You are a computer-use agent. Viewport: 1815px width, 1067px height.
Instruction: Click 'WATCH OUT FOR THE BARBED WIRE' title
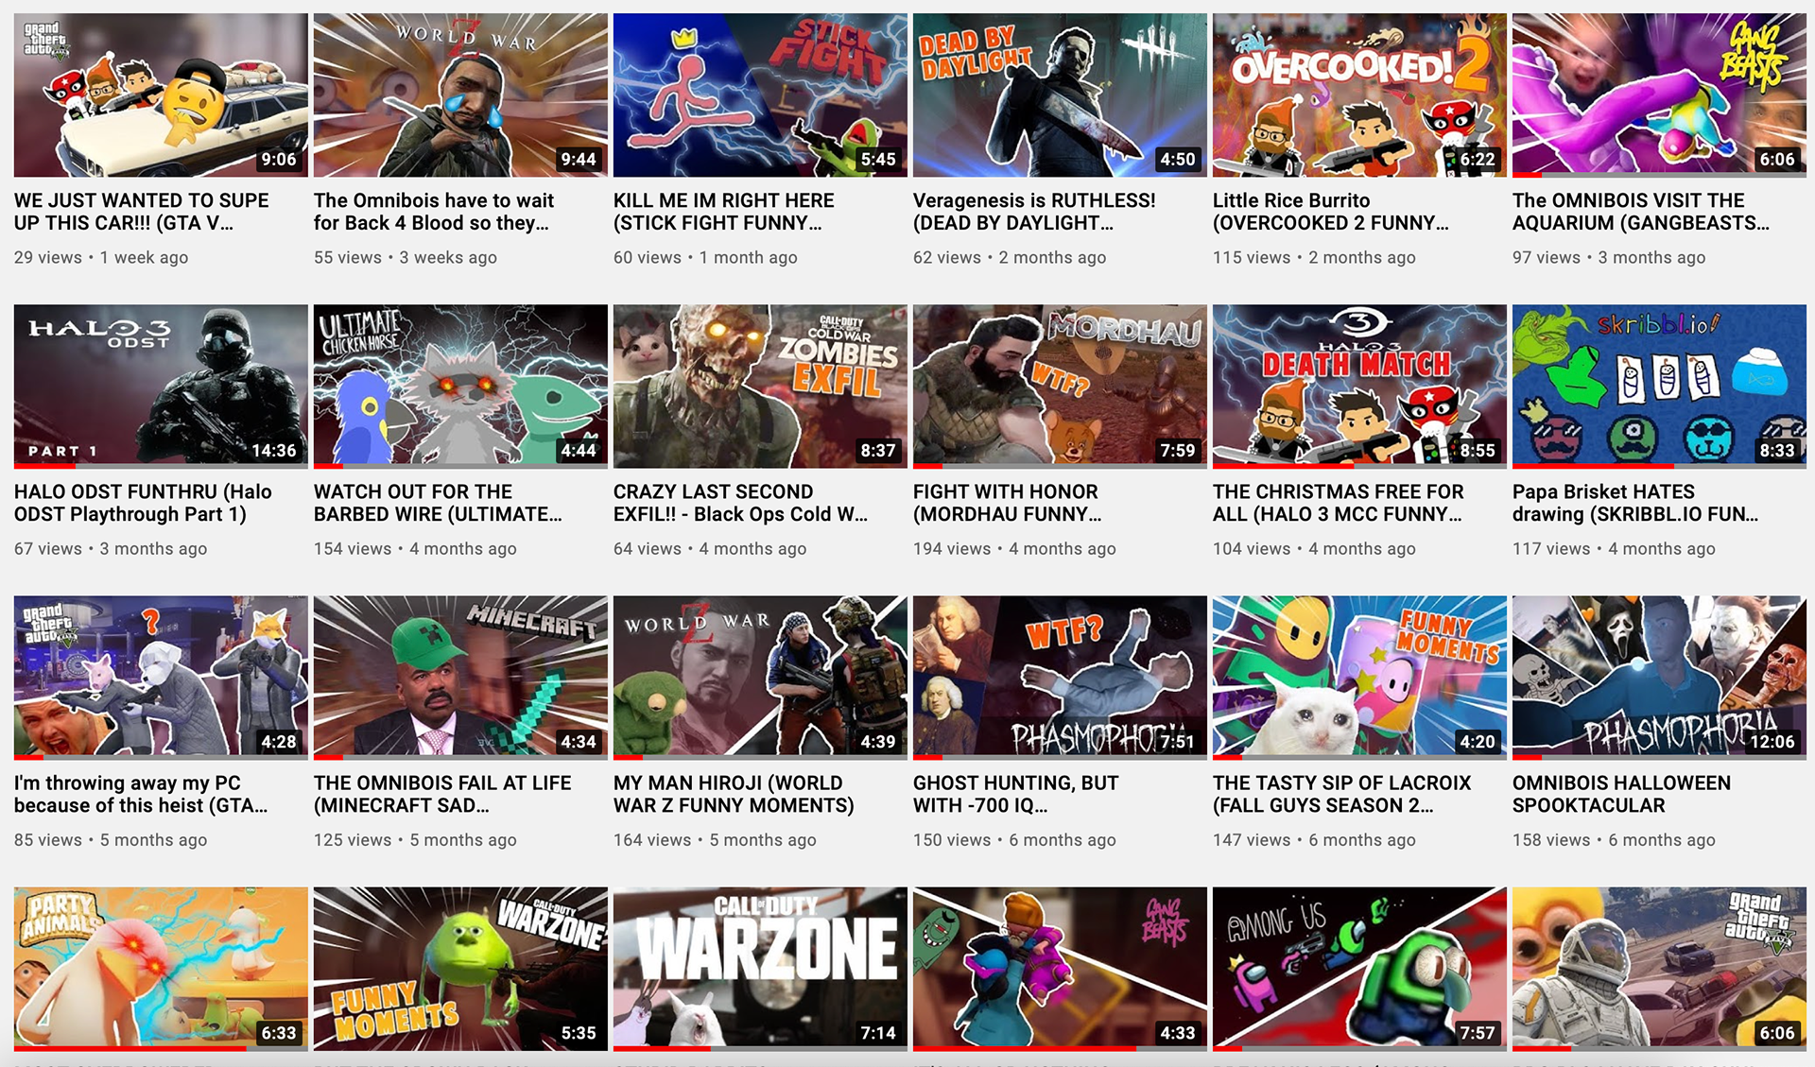(x=438, y=503)
